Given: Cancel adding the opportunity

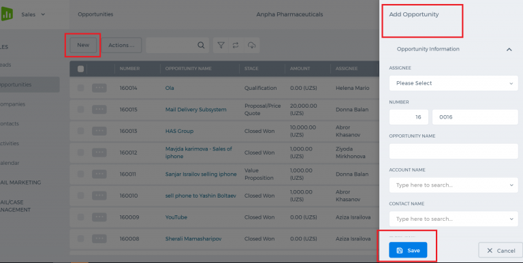Looking at the screenshot, I should click(x=501, y=250).
